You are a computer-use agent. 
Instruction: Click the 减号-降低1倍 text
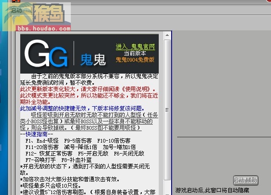pos(81,147)
